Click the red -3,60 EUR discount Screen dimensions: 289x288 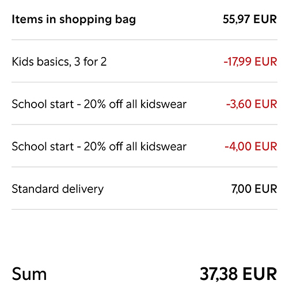(x=252, y=104)
